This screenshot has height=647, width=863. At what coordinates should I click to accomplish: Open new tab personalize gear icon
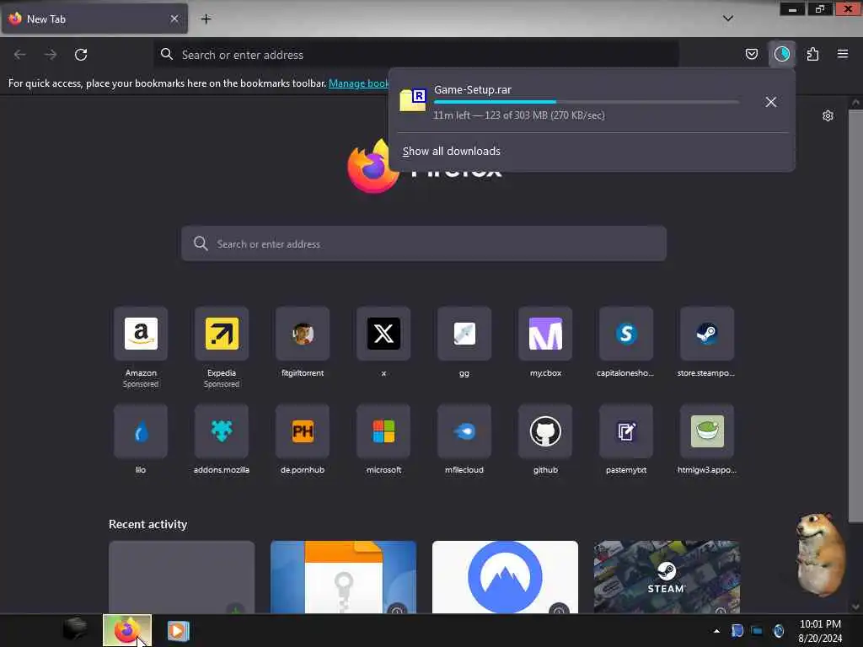(x=828, y=115)
